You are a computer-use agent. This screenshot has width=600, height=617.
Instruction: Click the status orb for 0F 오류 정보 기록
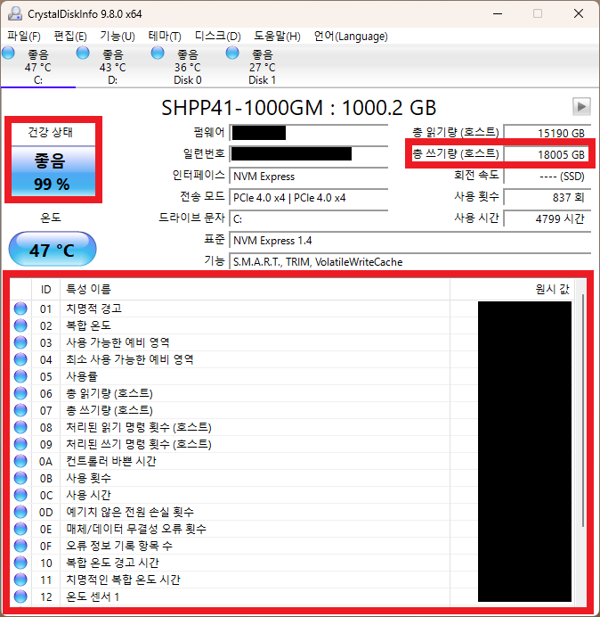[20, 546]
